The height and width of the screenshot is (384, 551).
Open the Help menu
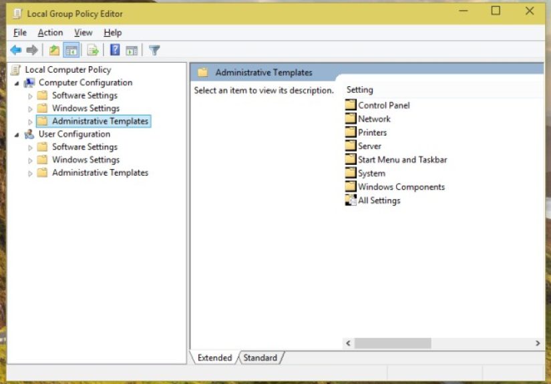113,33
